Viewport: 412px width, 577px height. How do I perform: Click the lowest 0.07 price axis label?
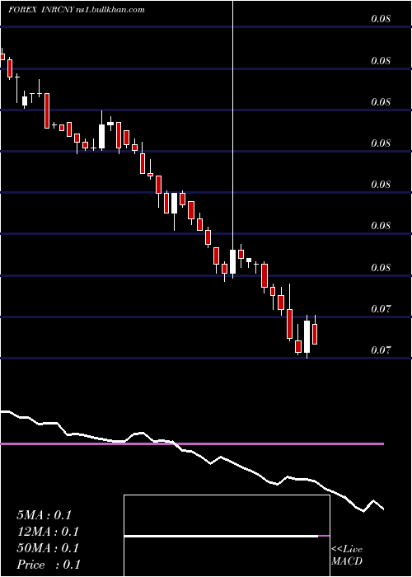coord(381,349)
